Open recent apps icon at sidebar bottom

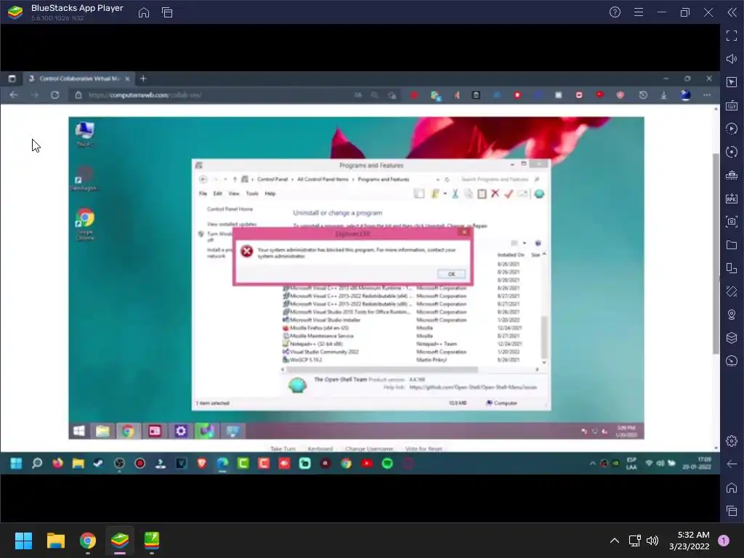coord(731,511)
